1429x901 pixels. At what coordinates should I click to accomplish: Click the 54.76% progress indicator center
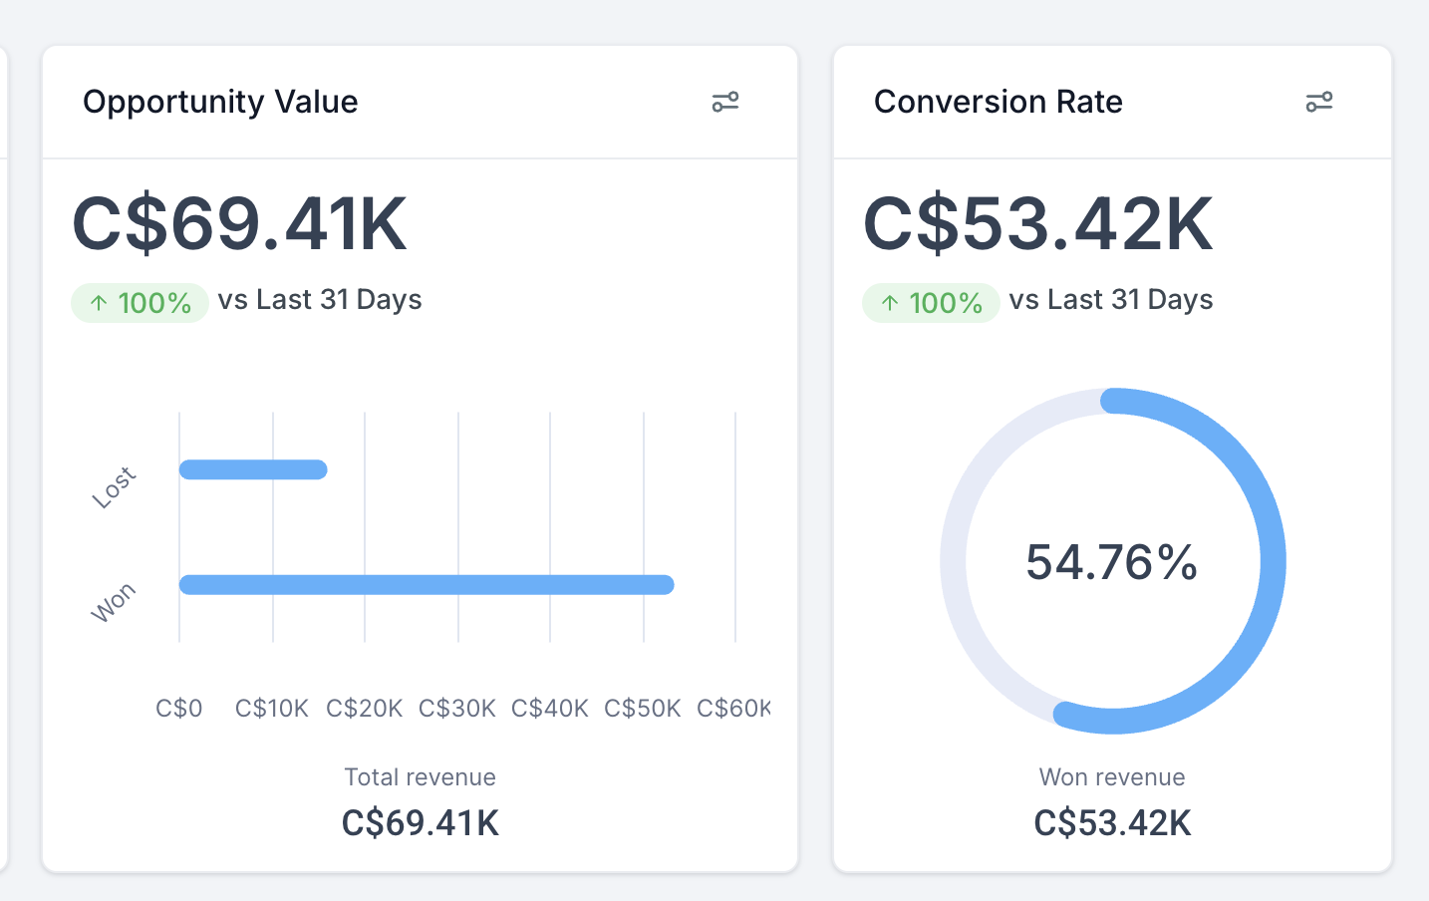1111,562
